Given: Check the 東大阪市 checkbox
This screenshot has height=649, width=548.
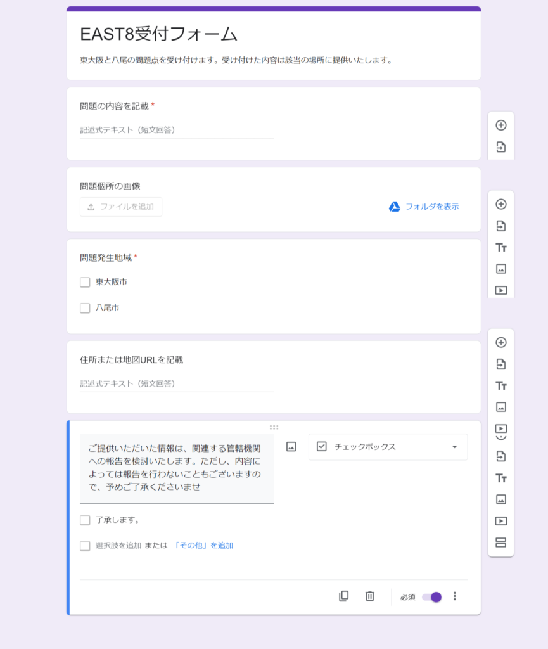Looking at the screenshot, I should click(x=85, y=282).
